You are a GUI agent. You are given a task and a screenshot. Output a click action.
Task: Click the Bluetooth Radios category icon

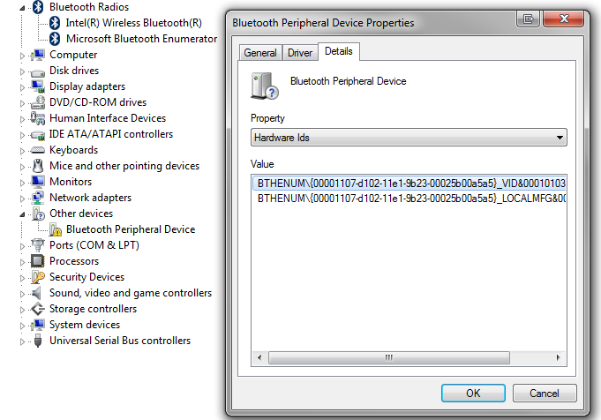point(37,7)
